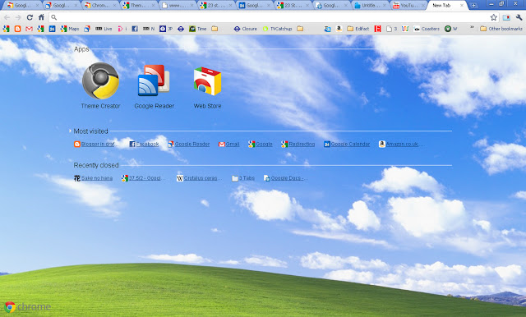Image resolution: width=526 pixels, height=317 pixels.
Task: Open the Other bookmarks folder
Action: point(501,29)
